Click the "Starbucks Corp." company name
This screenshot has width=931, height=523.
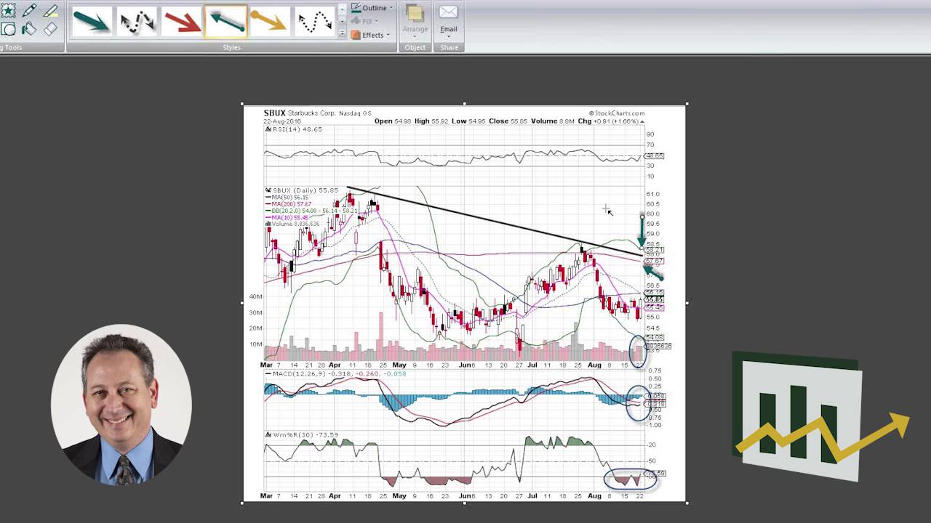(x=312, y=113)
